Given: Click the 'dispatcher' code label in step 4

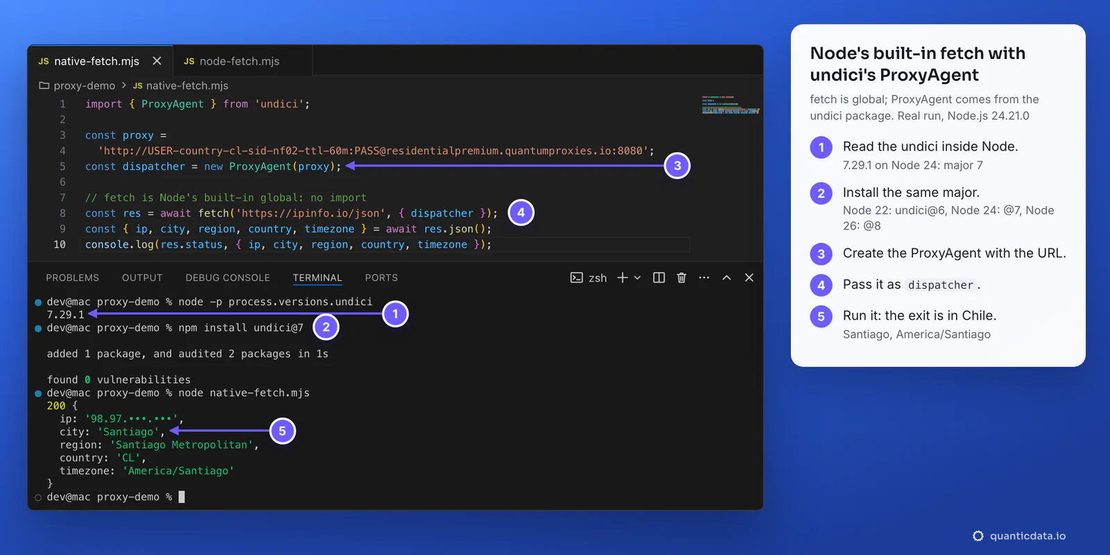Looking at the screenshot, I should coord(941,285).
